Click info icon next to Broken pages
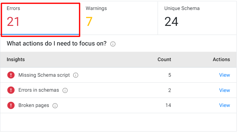Screen dimensions: 238x135 (55, 105)
